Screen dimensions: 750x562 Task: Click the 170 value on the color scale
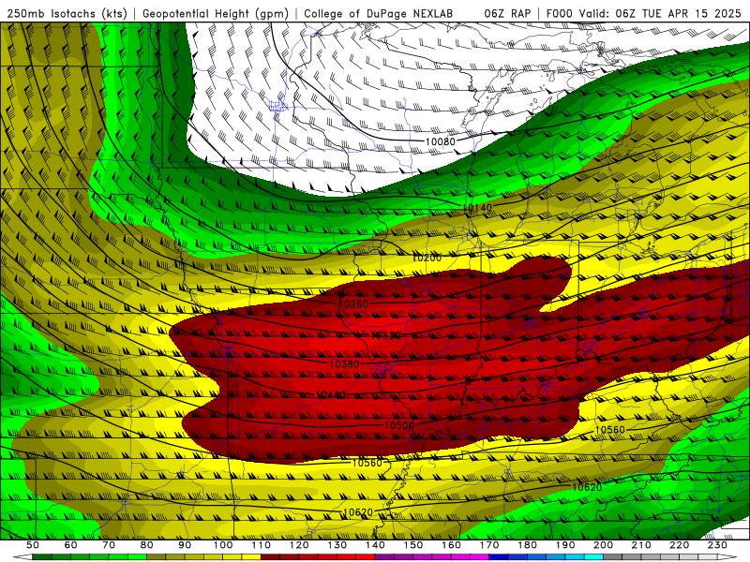[489, 545]
